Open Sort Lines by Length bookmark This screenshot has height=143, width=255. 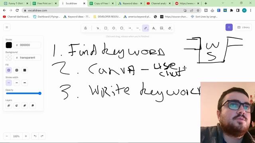204,17
